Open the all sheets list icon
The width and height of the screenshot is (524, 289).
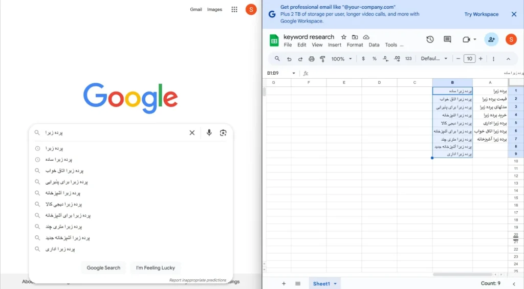point(298,284)
